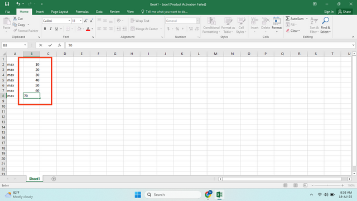
Task: Open Sort & Filter options
Action: [314, 25]
